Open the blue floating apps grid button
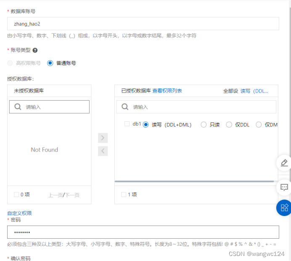Viewport: 291px width, 261px height. pyautogui.click(x=284, y=208)
